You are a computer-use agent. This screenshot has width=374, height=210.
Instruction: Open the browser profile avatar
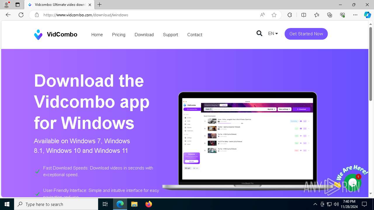(6, 5)
